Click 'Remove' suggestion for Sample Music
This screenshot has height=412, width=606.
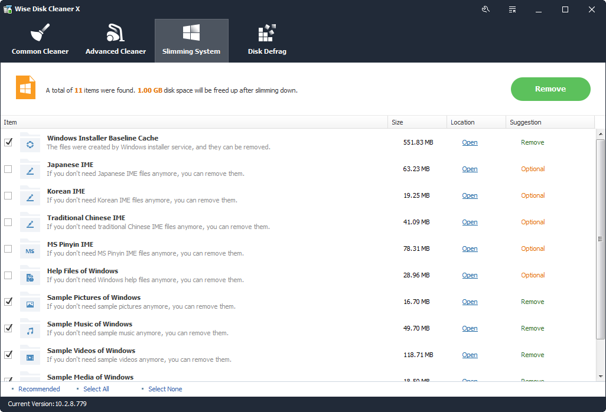coord(533,329)
